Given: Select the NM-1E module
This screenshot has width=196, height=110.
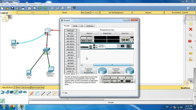Looking at the screenshot, I should pos(70,33).
